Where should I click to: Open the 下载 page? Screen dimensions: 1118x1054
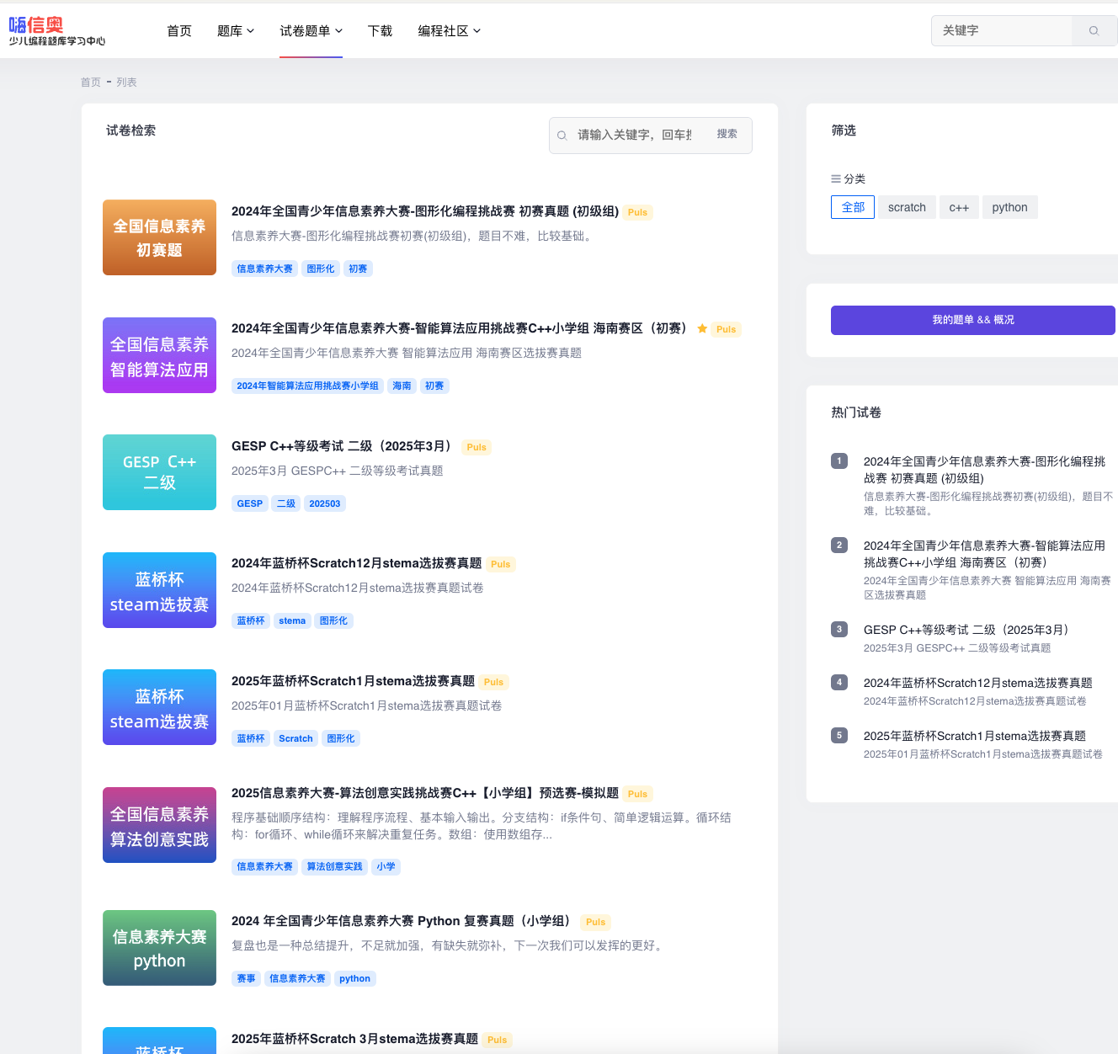click(381, 31)
